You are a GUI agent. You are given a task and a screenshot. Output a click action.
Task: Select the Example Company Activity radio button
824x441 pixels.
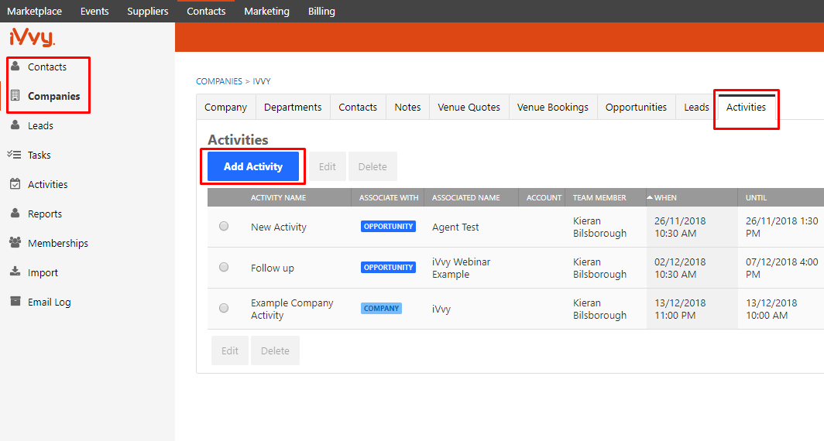[x=224, y=308]
